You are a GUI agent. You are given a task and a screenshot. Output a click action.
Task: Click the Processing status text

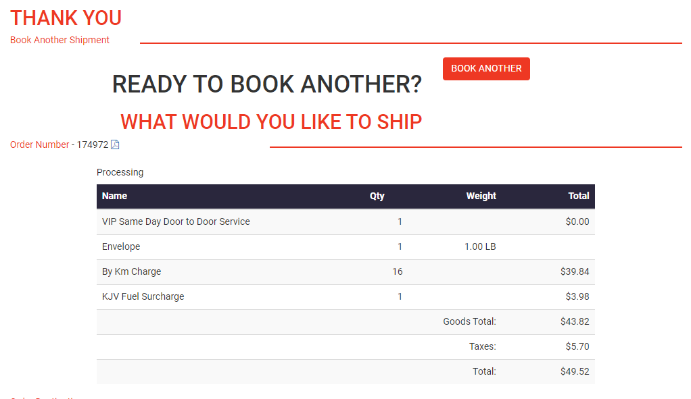(120, 172)
